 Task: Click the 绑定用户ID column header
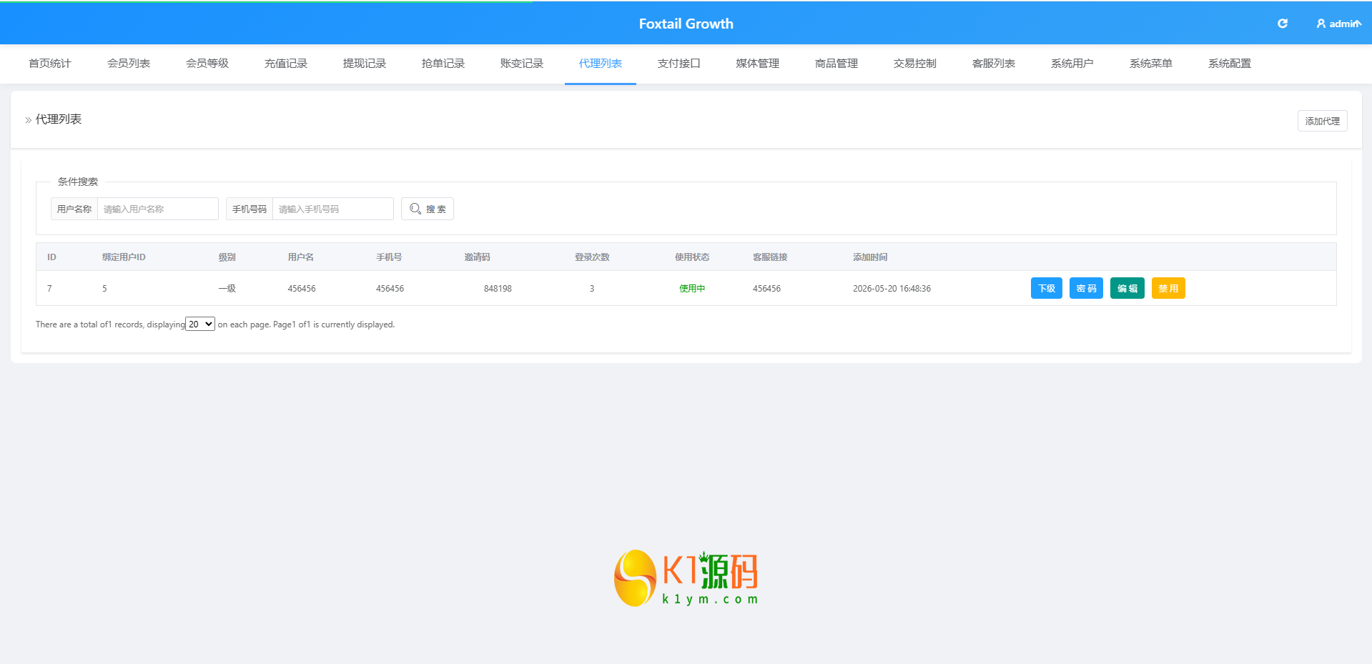(124, 257)
